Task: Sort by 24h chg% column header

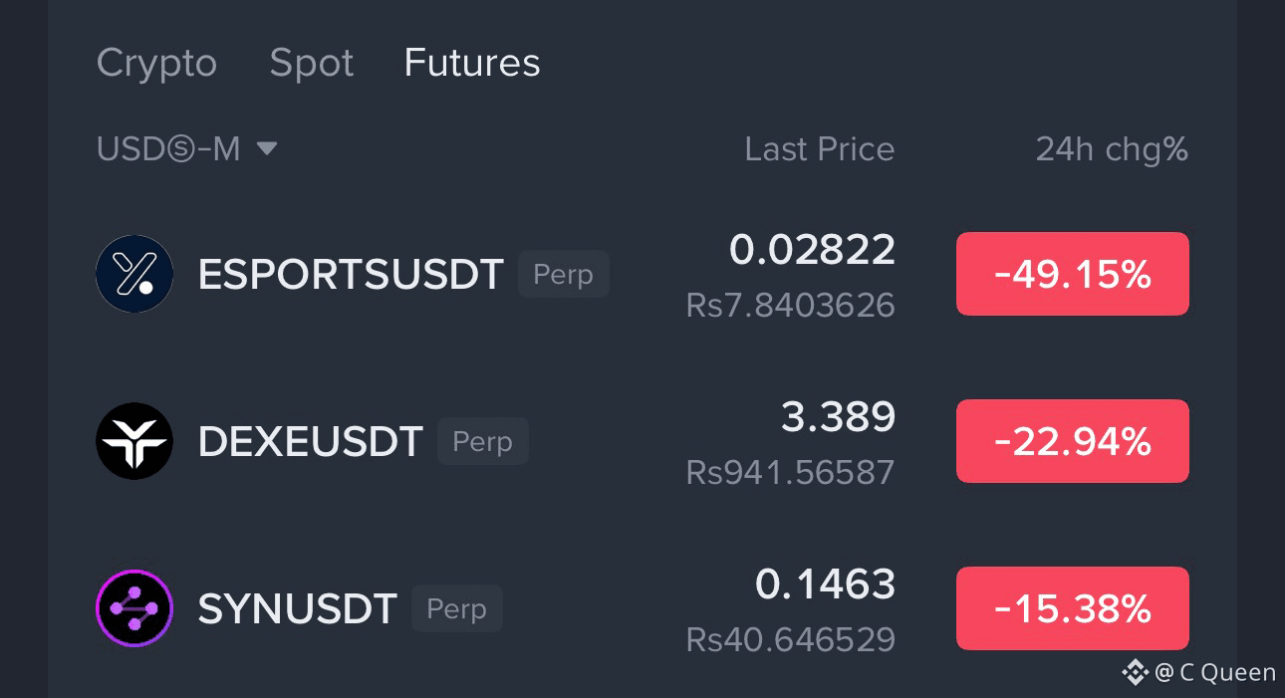Action: coord(1112,149)
